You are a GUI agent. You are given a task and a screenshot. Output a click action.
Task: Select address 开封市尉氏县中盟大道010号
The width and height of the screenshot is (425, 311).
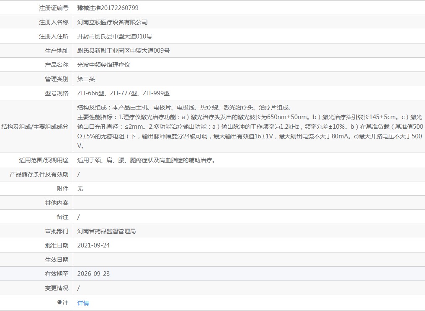point(115,36)
